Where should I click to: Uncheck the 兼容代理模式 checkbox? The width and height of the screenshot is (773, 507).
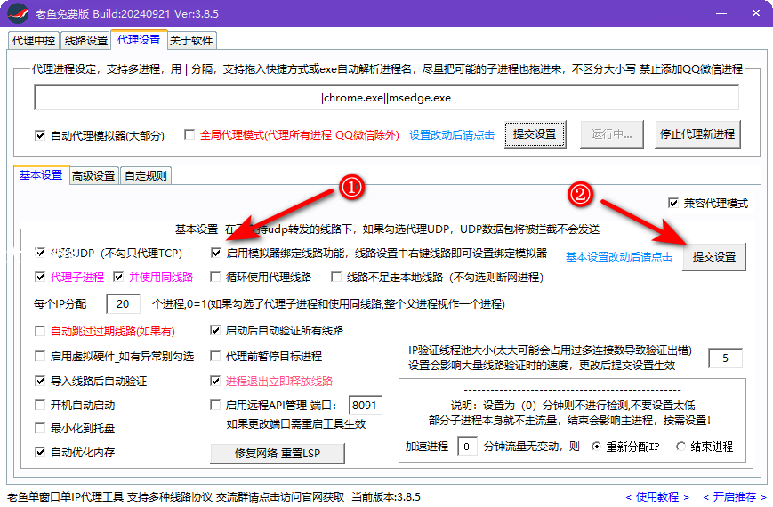click(672, 204)
